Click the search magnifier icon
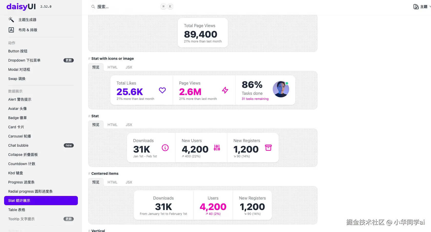The height and width of the screenshot is (232, 431). point(93,7)
